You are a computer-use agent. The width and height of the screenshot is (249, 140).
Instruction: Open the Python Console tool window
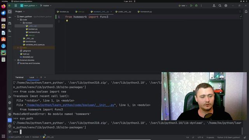click(x=10, y=103)
